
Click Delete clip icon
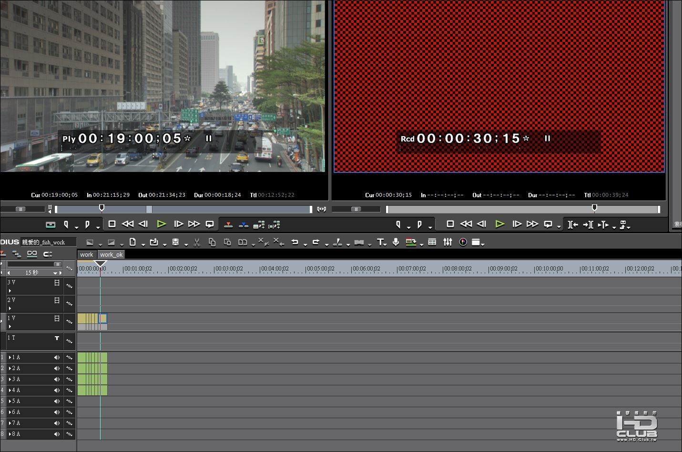pos(264,242)
